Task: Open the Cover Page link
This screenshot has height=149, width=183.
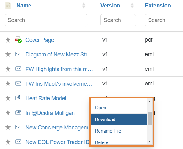Action: pos(40,40)
